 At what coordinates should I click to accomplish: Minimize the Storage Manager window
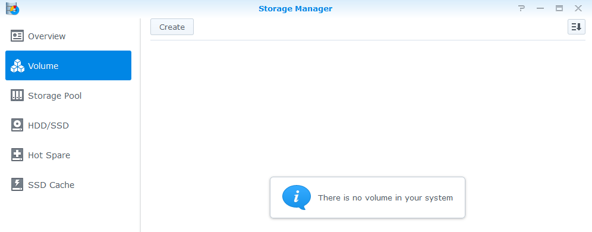(x=540, y=8)
